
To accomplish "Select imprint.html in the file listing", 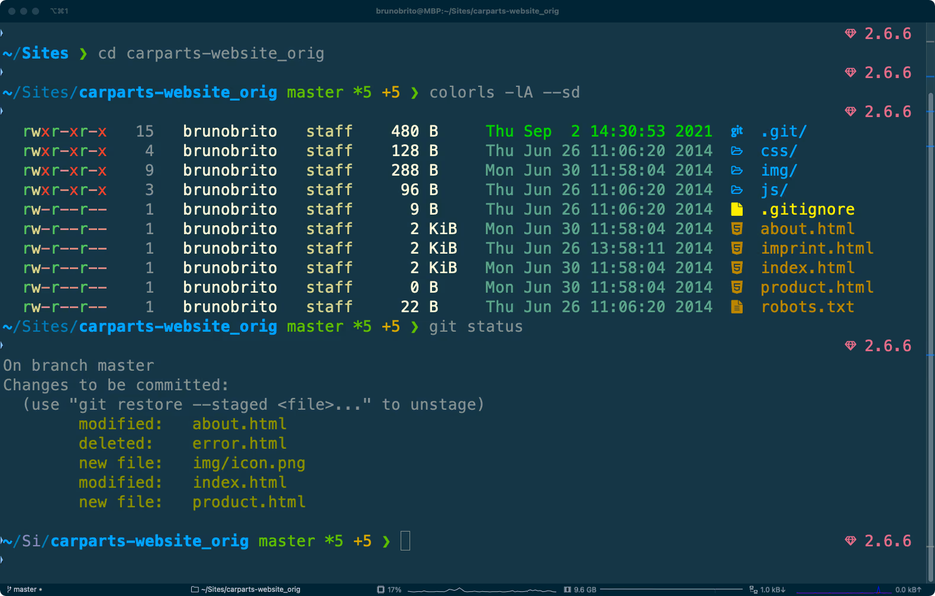I will [x=817, y=248].
